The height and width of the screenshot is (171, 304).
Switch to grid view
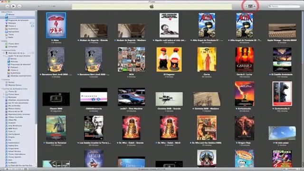250,6
